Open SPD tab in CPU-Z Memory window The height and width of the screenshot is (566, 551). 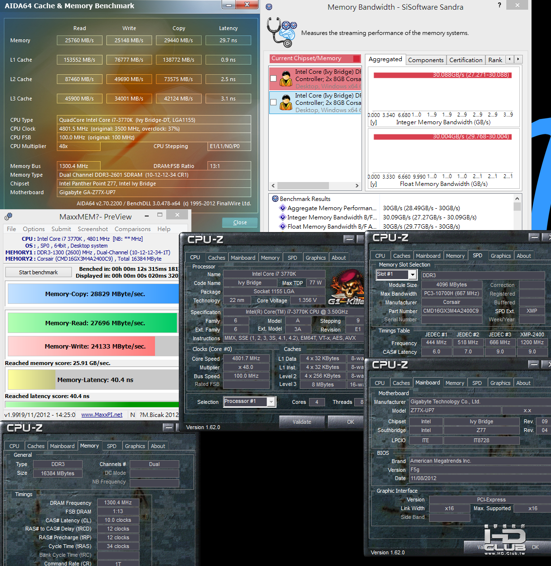(x=112, y=446)
